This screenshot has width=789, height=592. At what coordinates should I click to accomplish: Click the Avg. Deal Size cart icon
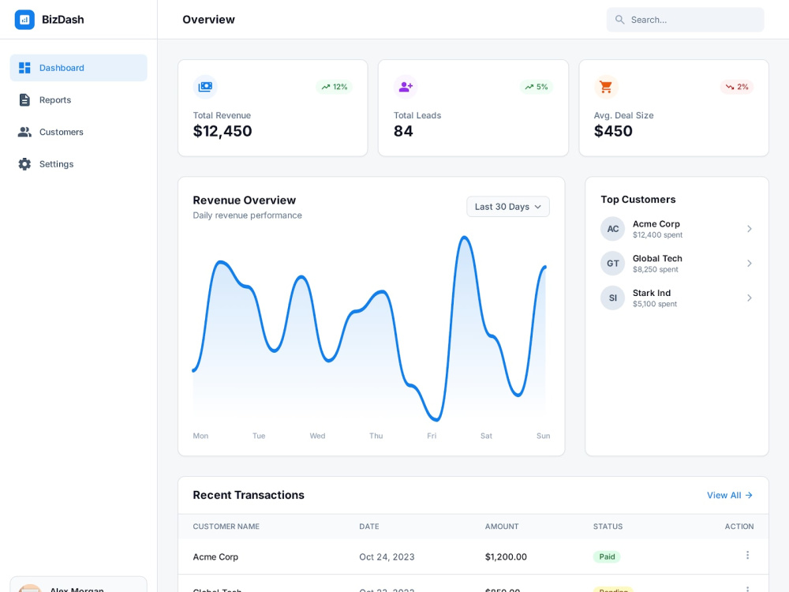(x=606, y=87)
